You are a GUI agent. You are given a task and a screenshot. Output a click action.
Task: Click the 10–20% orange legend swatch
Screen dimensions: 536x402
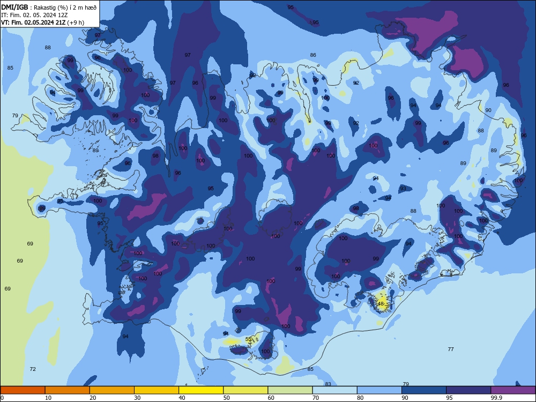68,390
